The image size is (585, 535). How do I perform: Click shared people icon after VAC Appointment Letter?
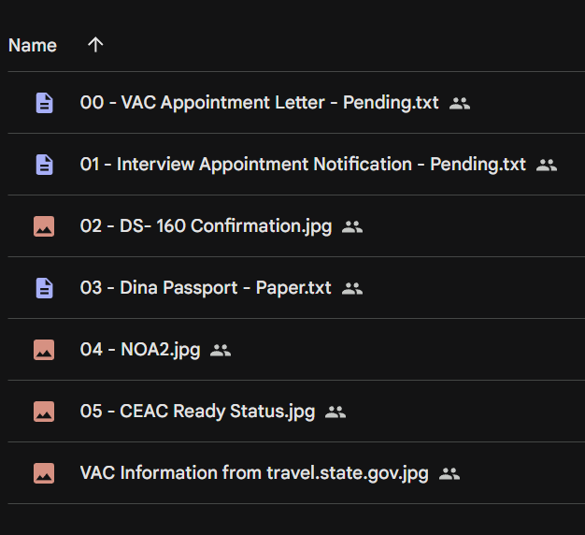(x=460, y=104)
